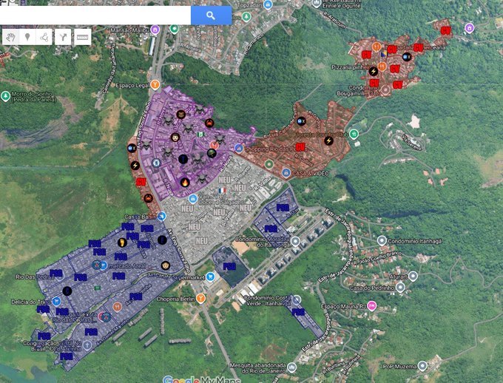Viewport: 503px width, 383px height.
Task: Select the measure distance ruler tool
Action: pyautogui.click(x=82, y=37)
